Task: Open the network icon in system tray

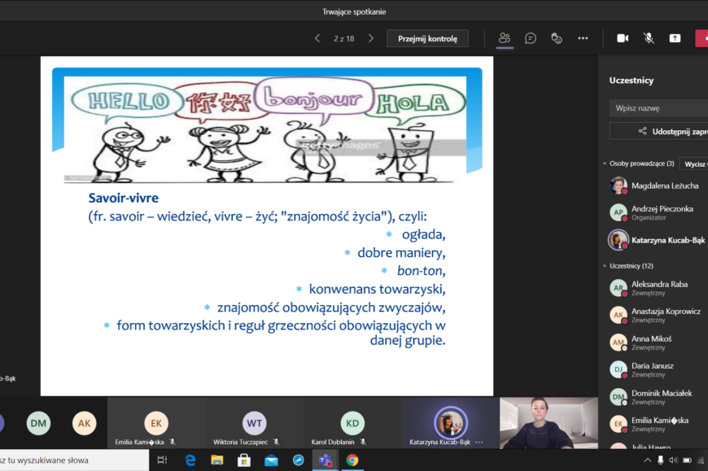Action: (x=701, y=460)
